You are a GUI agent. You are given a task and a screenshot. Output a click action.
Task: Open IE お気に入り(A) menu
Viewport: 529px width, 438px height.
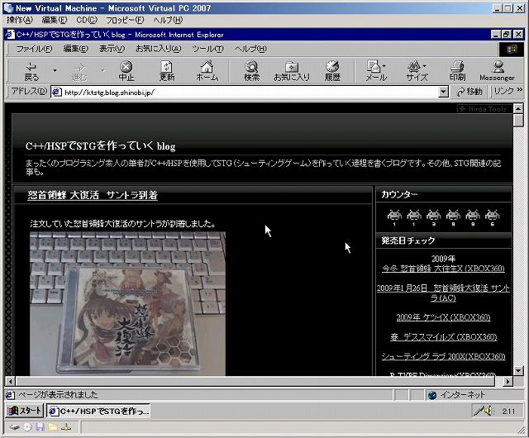click(x=158, y=49)
